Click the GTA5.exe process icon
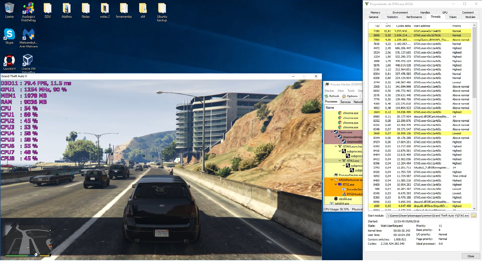Image resolution: width=482 pixels, height=271 pixels. tap(344, 161)
